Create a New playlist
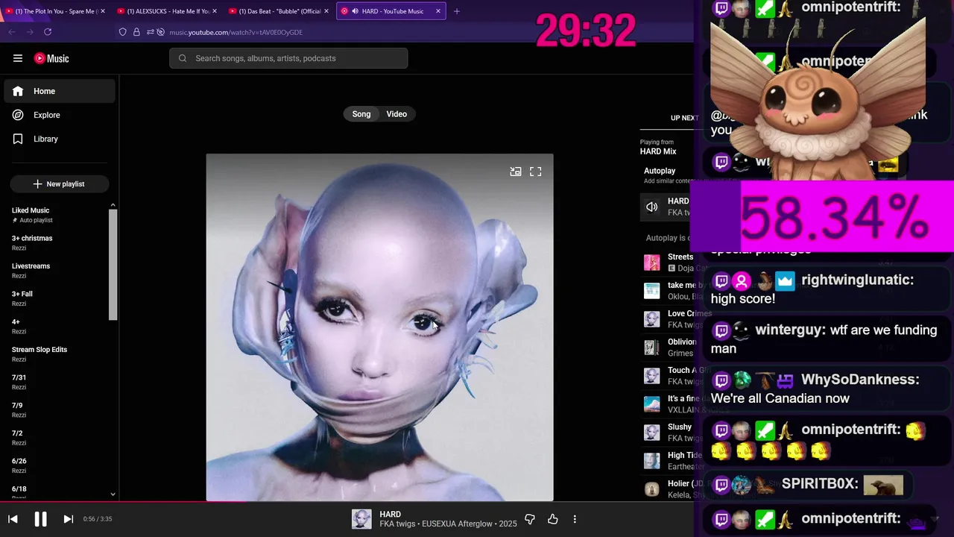954x537 pixels. (x=60, y=183)
